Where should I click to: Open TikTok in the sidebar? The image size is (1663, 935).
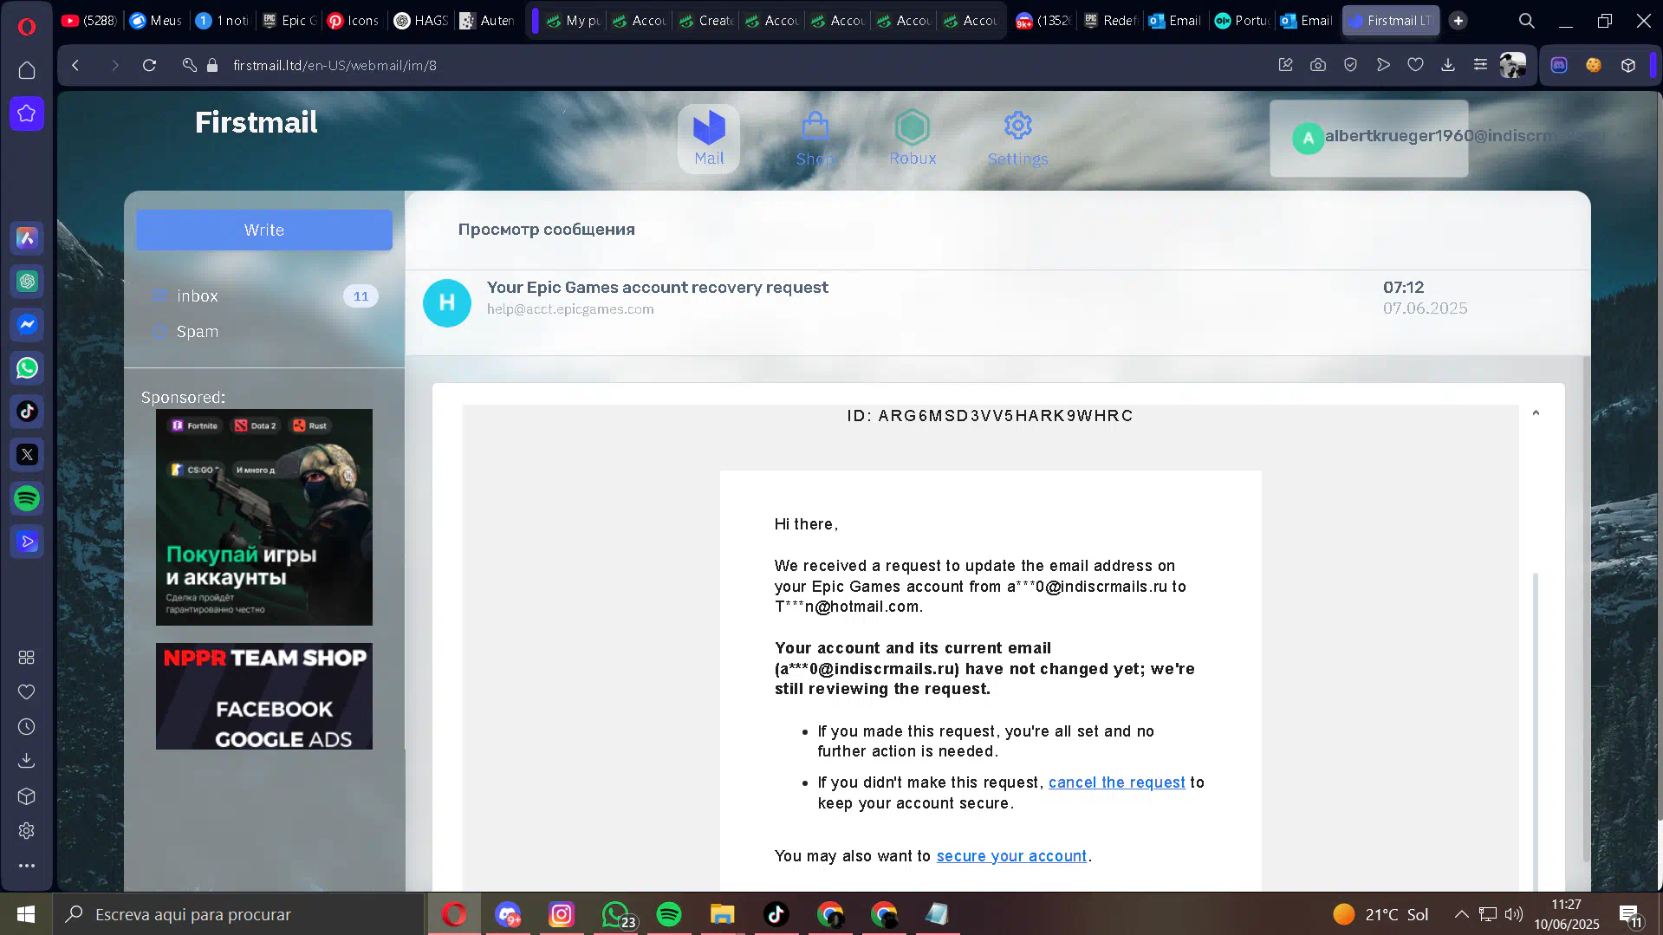(27, 412)
